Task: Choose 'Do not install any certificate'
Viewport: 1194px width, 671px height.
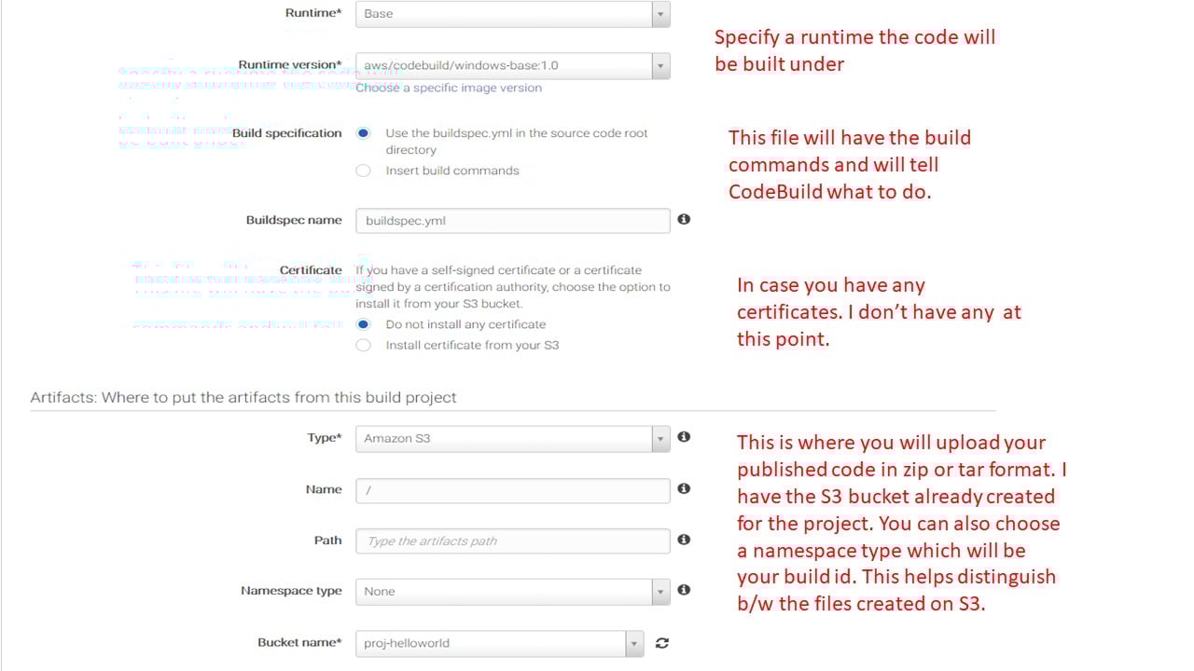Action: (x=364, y=324)
